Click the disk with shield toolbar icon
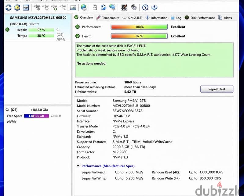 pos(37,7)
